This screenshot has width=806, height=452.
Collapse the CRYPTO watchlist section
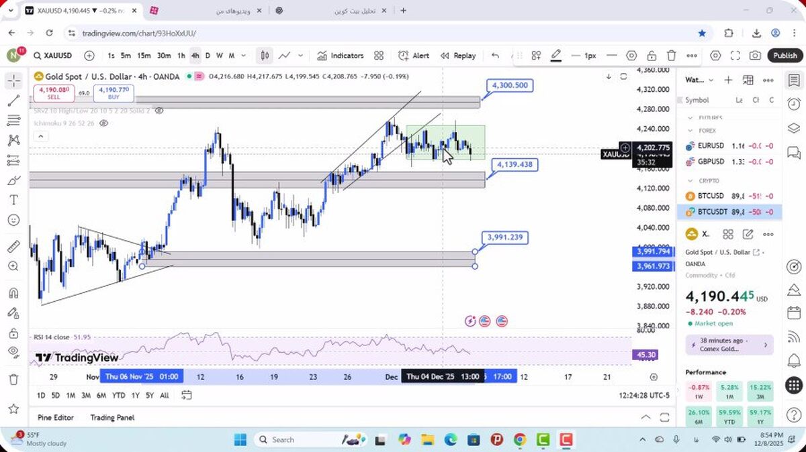click(690, 180)
